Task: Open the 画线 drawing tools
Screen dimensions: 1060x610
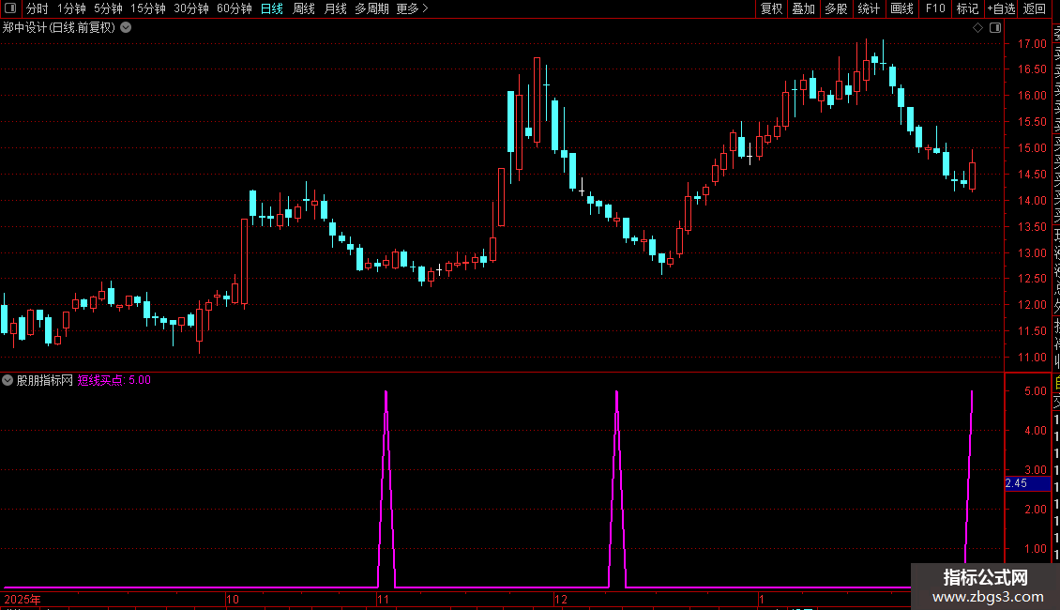Action: 901,8
